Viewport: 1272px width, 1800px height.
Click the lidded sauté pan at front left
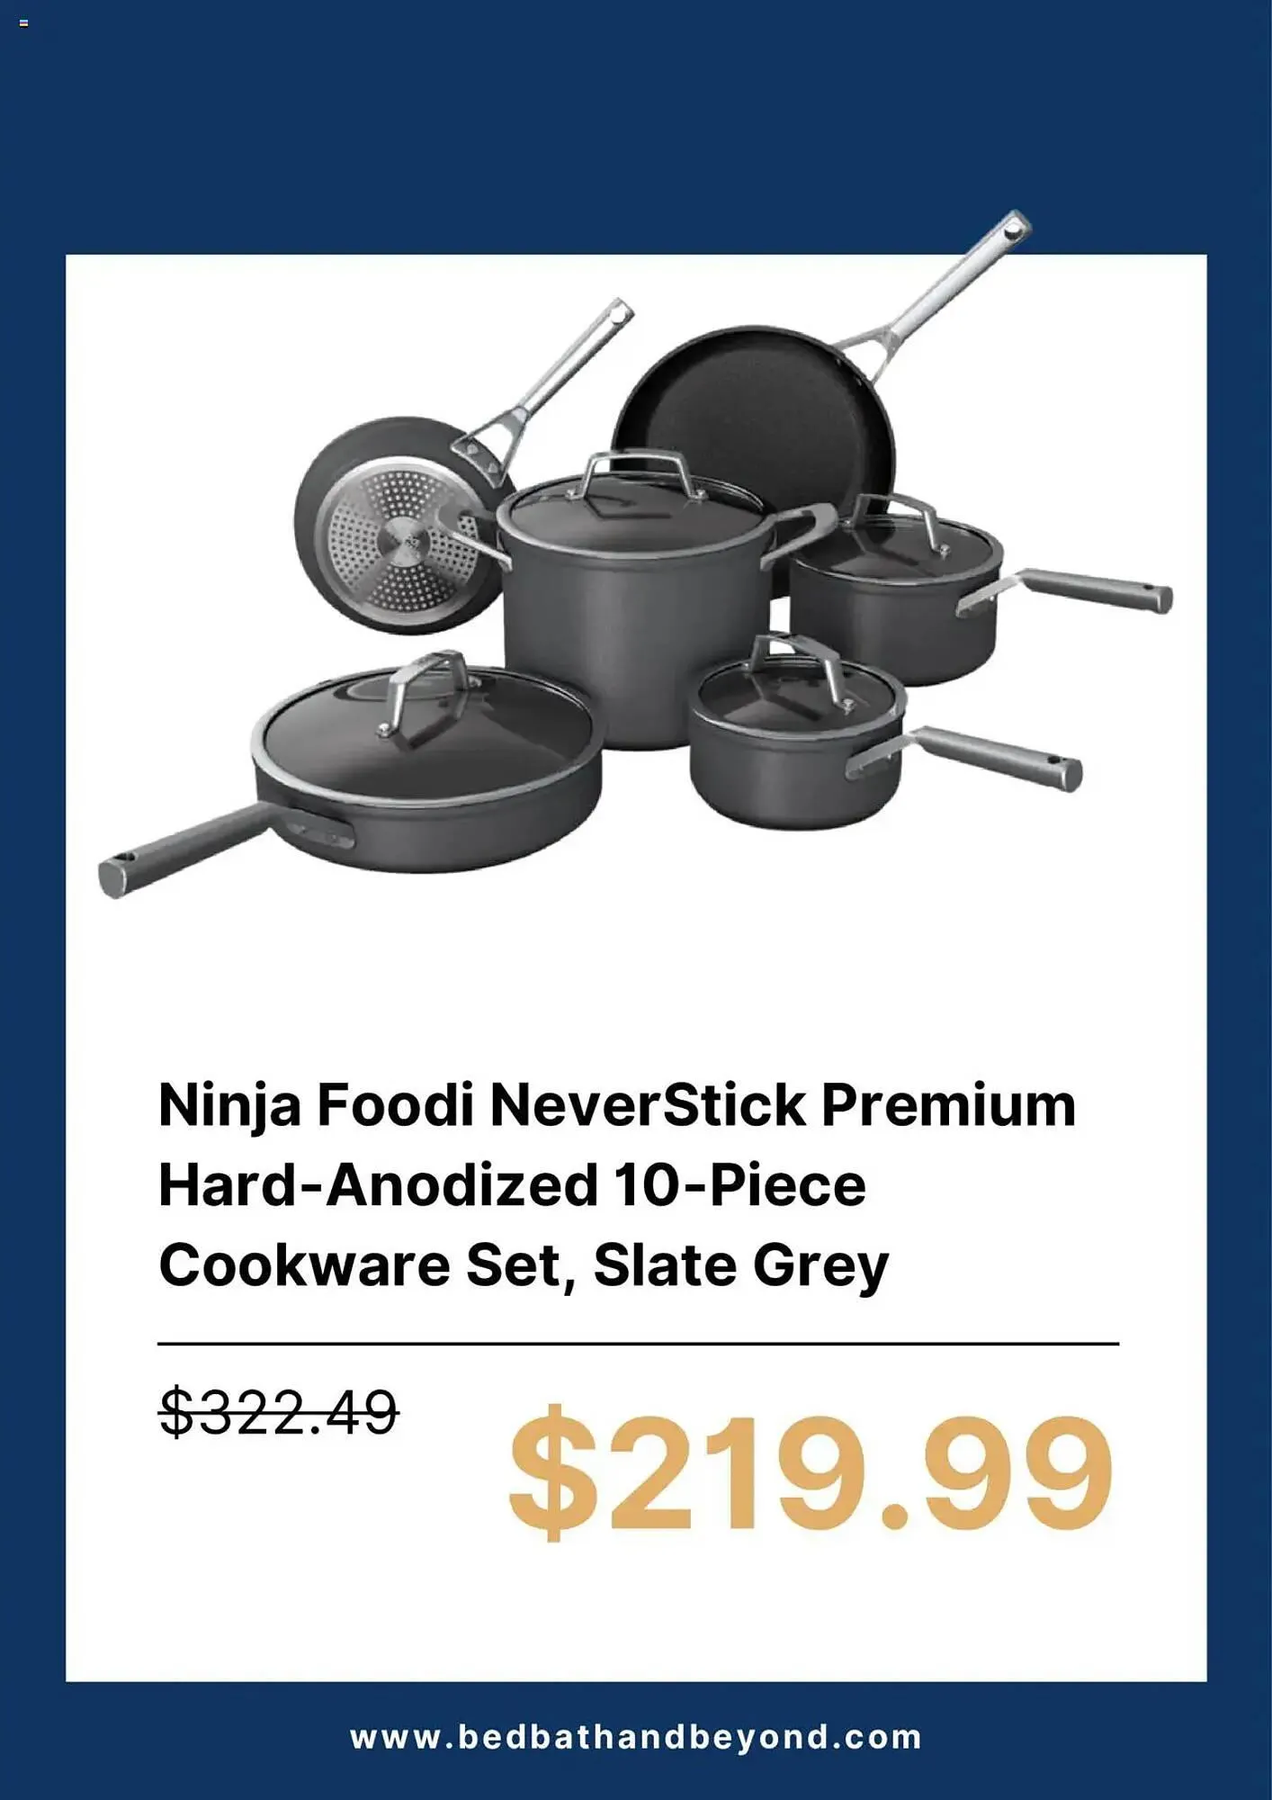pyautogui.click(x=427, y=765)
